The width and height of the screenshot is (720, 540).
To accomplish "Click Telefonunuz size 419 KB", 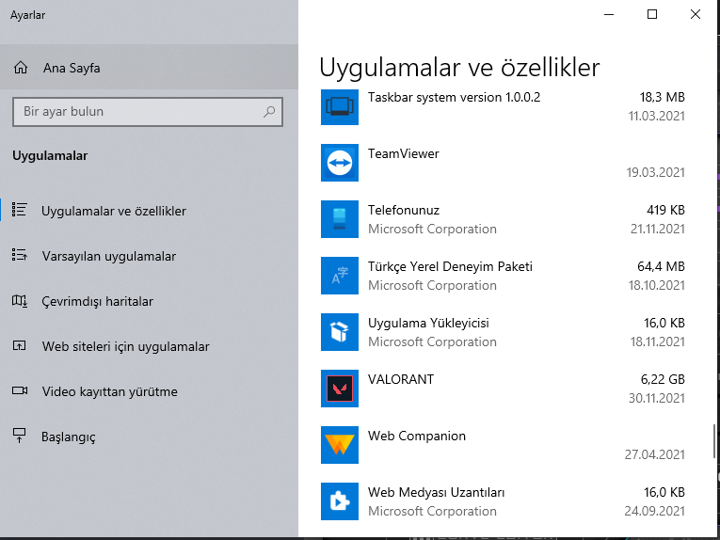I will (665, 210).
